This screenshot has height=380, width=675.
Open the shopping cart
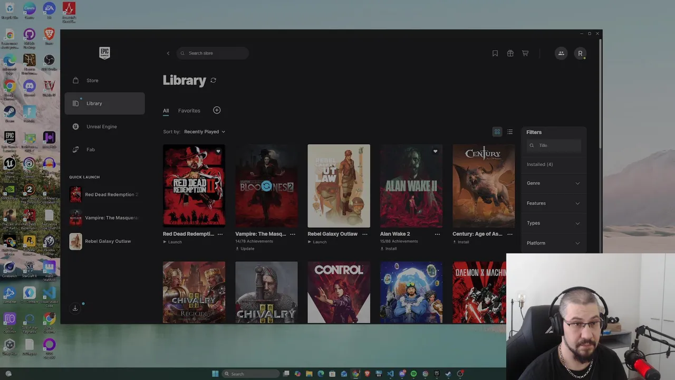(525, 53)
